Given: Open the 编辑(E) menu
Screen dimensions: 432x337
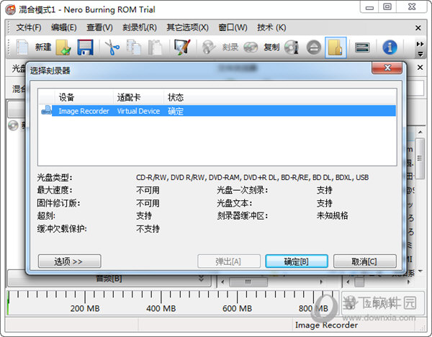Looking at the screenshot, I should (64, 27).
